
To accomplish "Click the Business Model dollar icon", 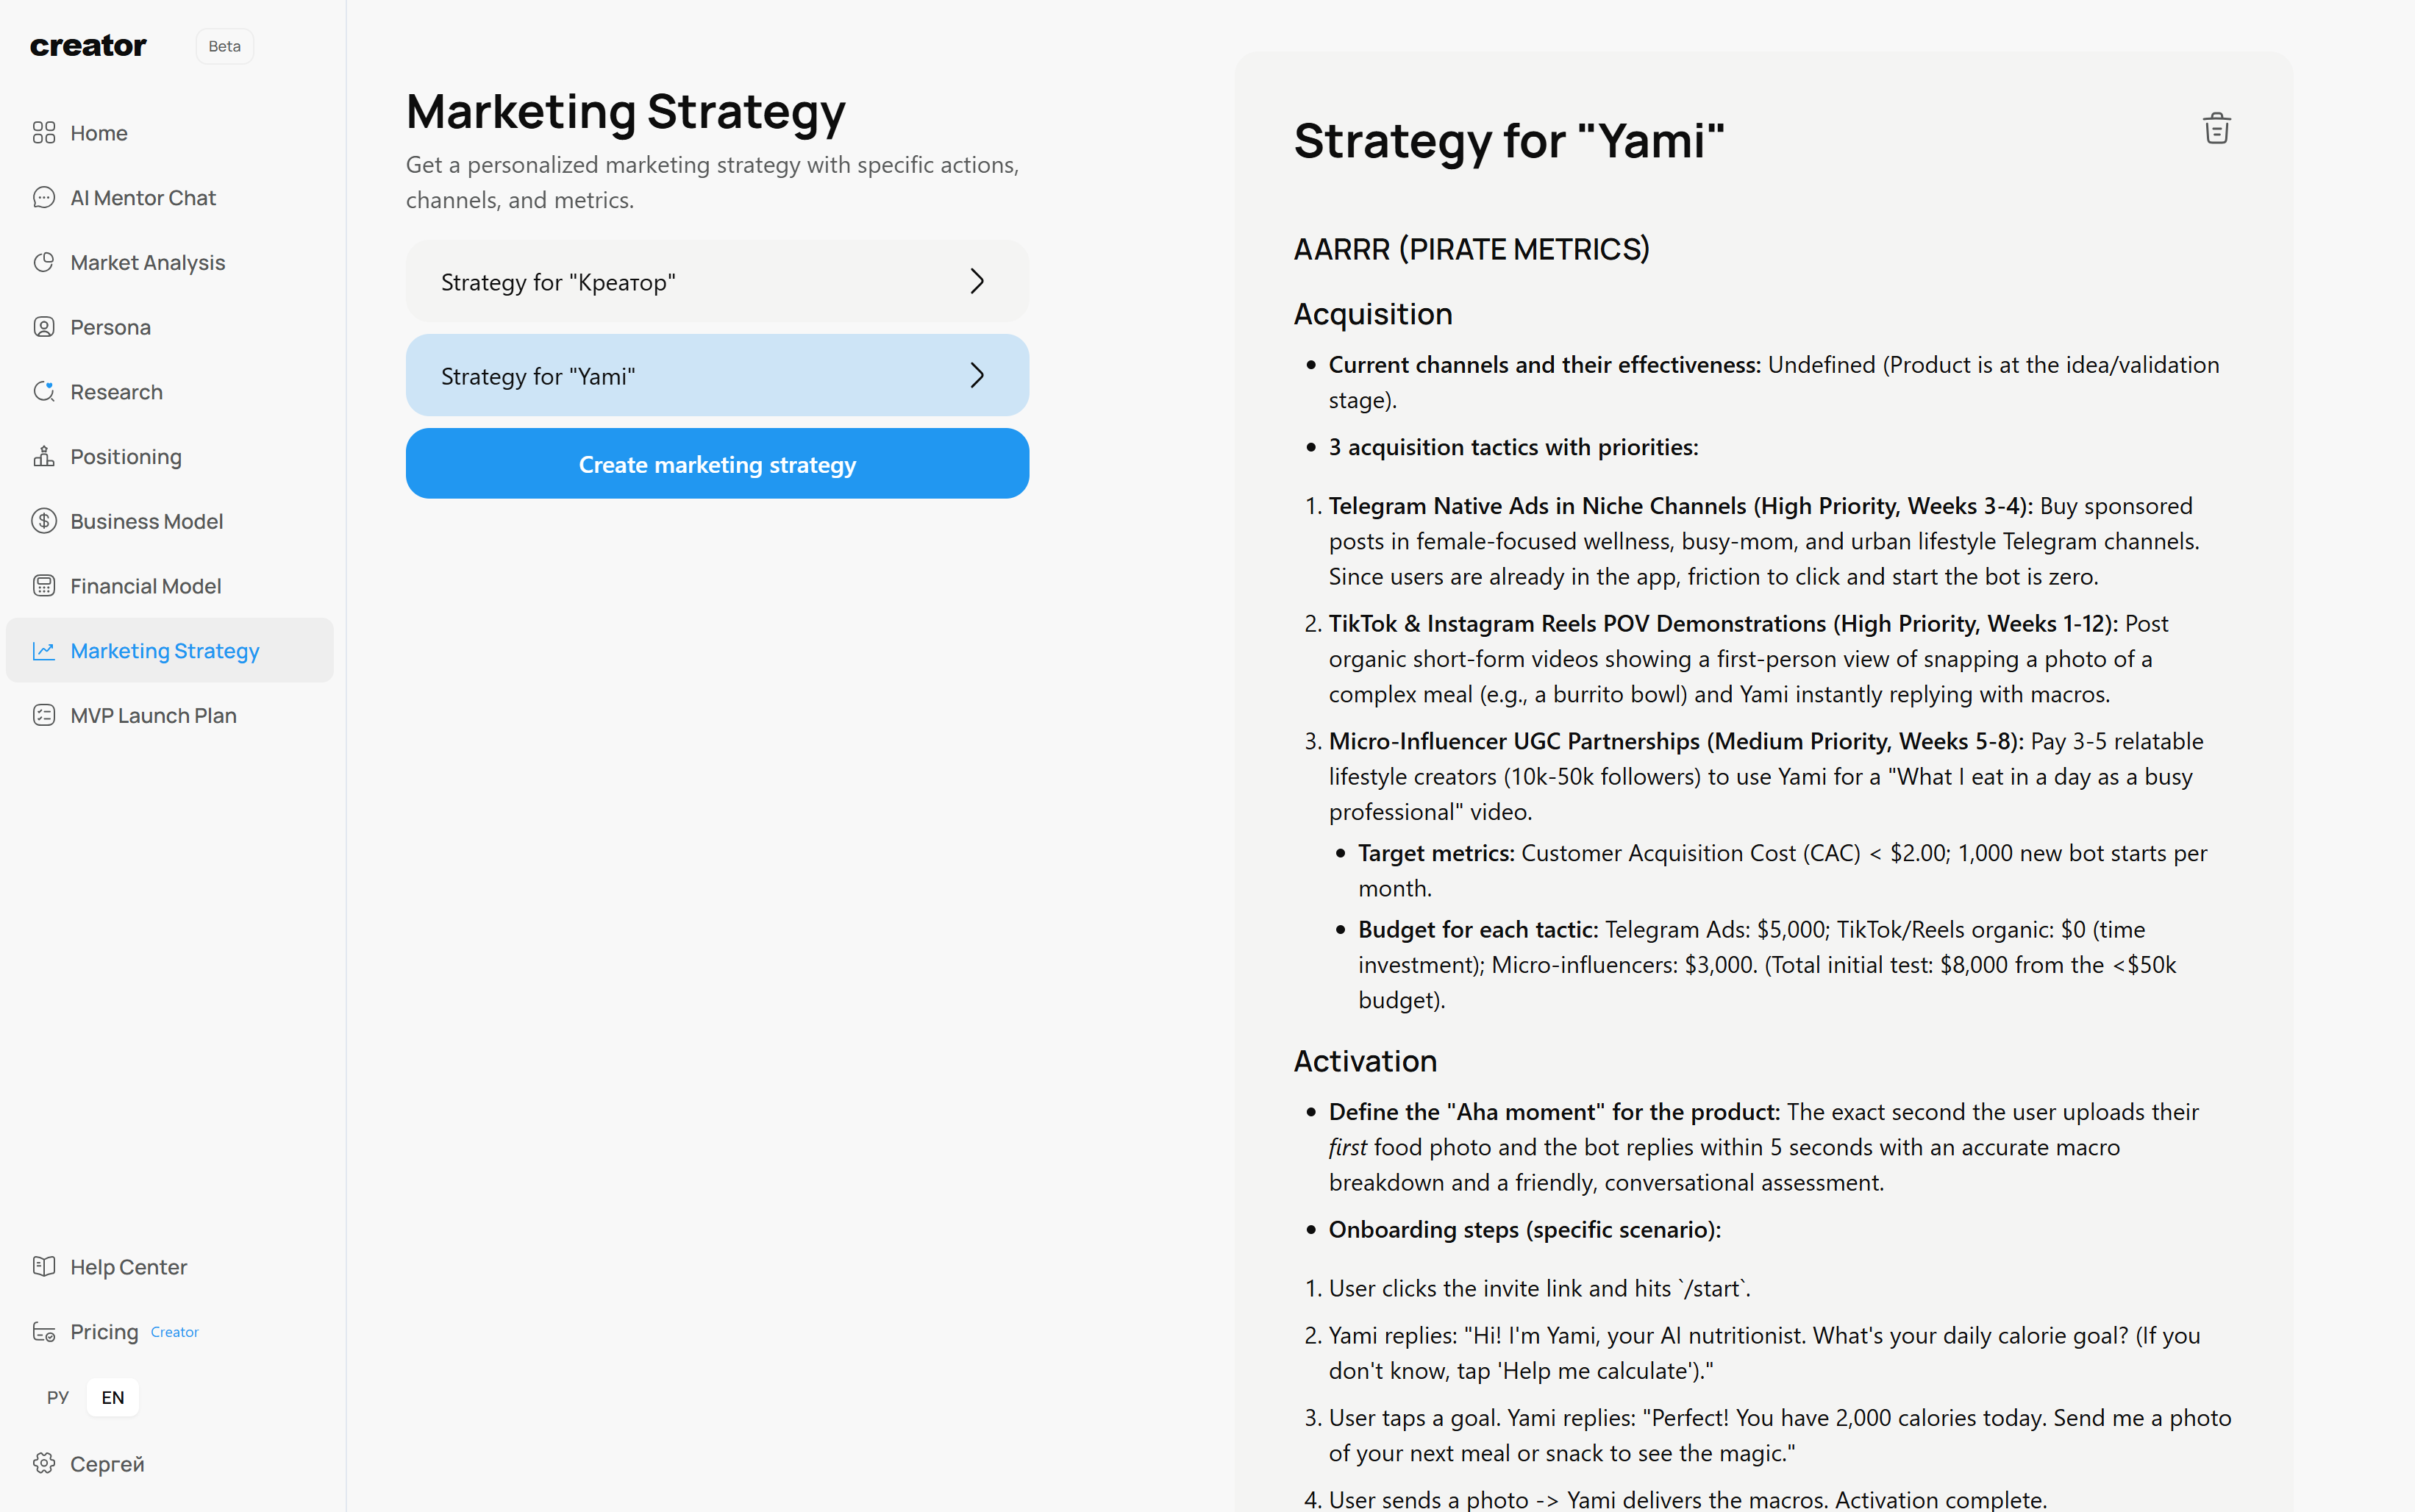I will pyautogui.click(x=44, y=521).
